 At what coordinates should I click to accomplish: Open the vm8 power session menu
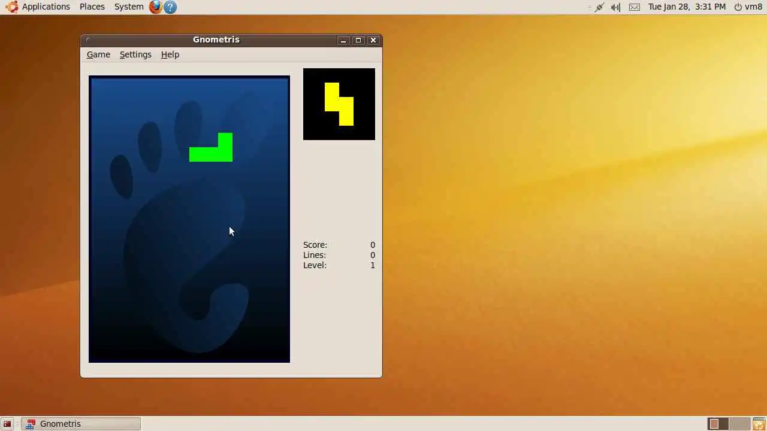(748, 7)
